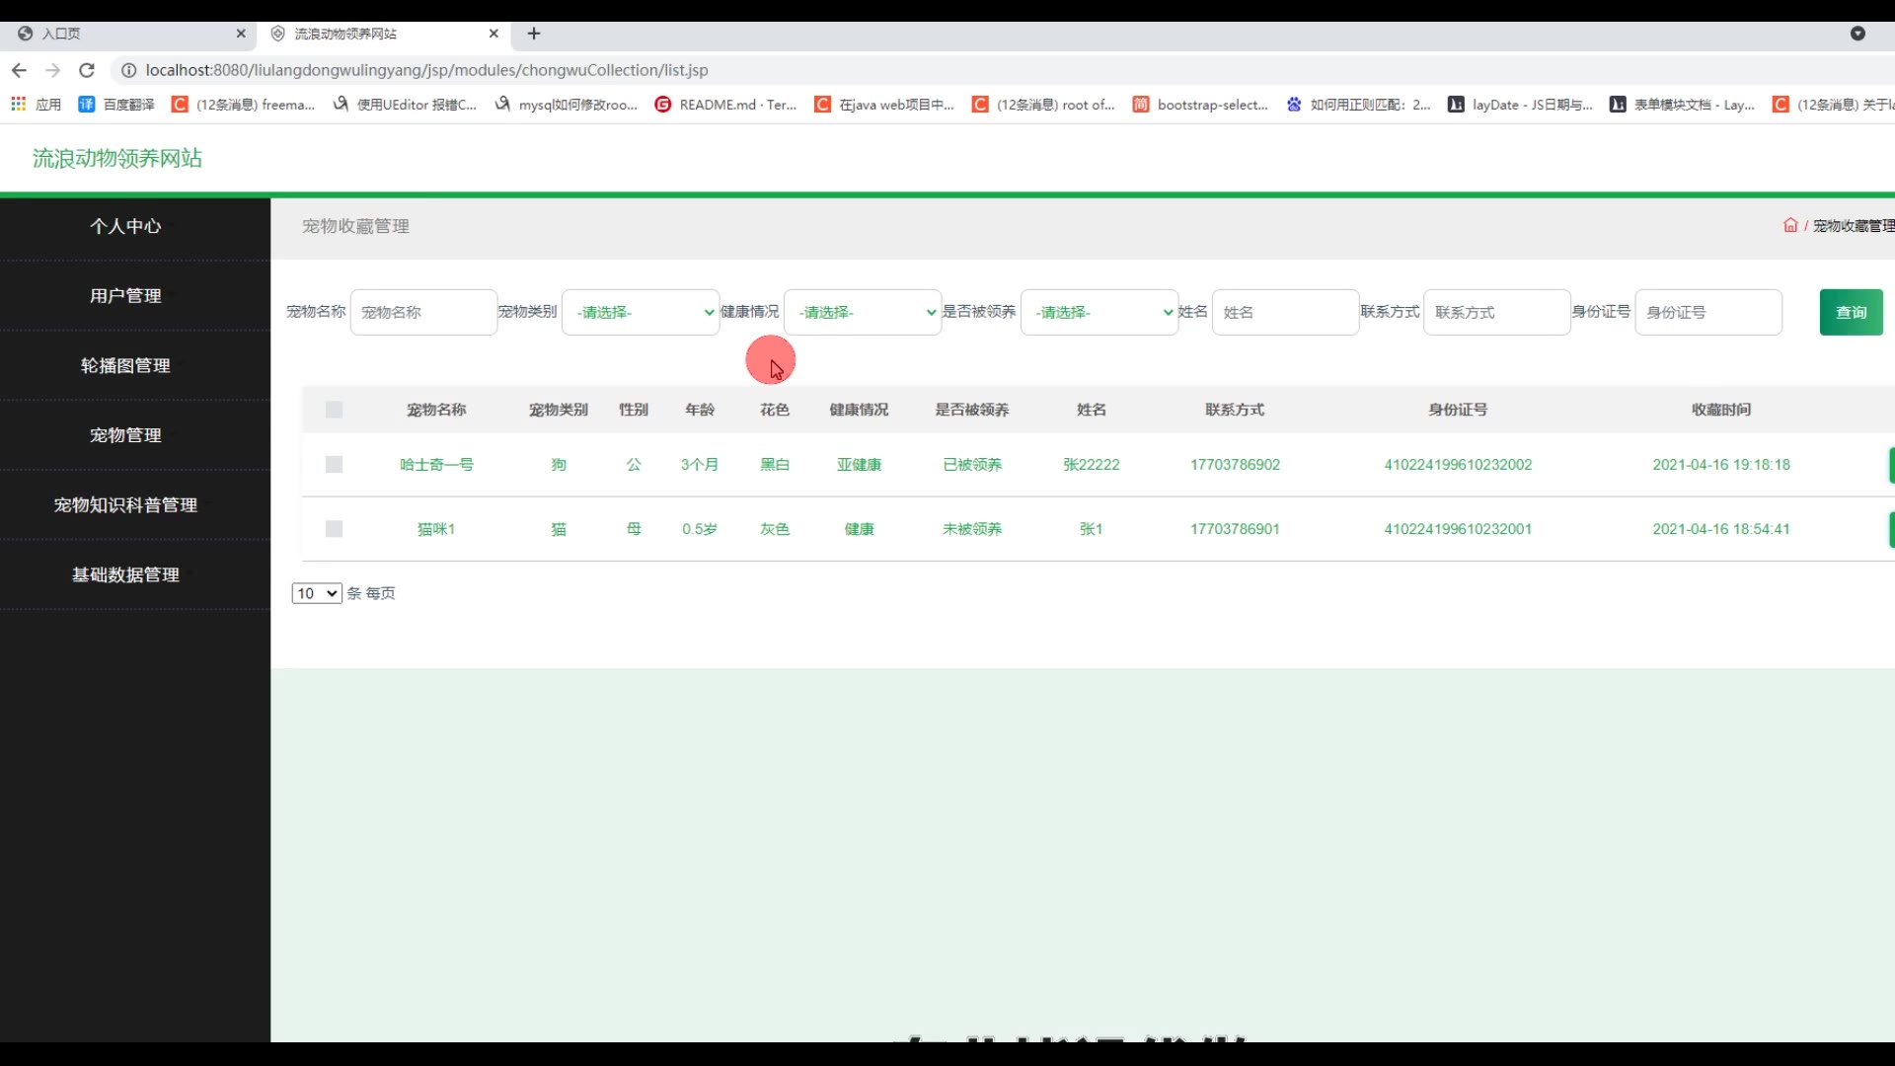
Task: Toggle the select-all checkbox in table header
Action: (x=334, y=410)
